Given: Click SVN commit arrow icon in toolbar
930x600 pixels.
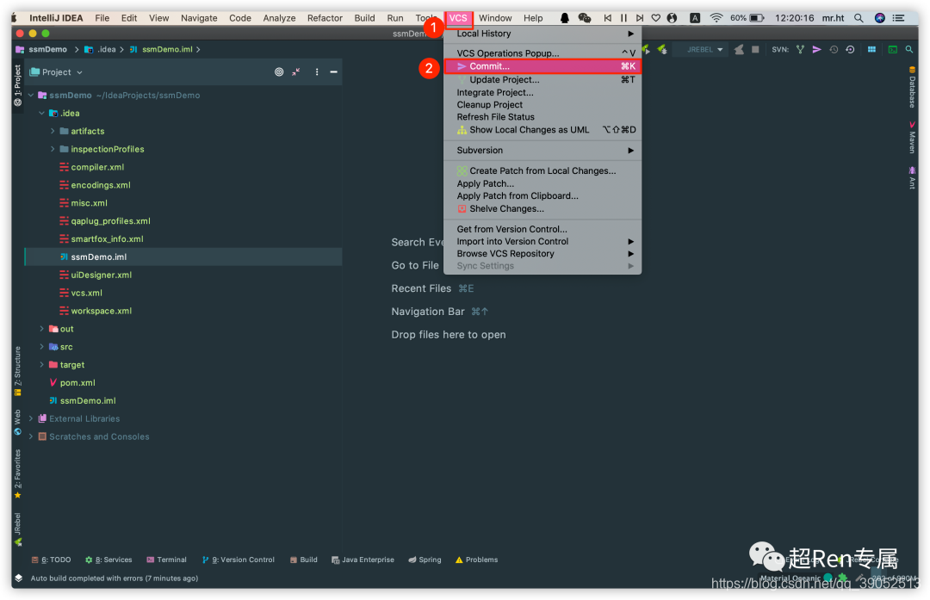Looking at the screenshot, I should 816,50.
